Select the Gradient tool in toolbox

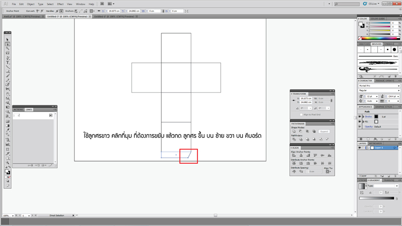coord(8,126)
